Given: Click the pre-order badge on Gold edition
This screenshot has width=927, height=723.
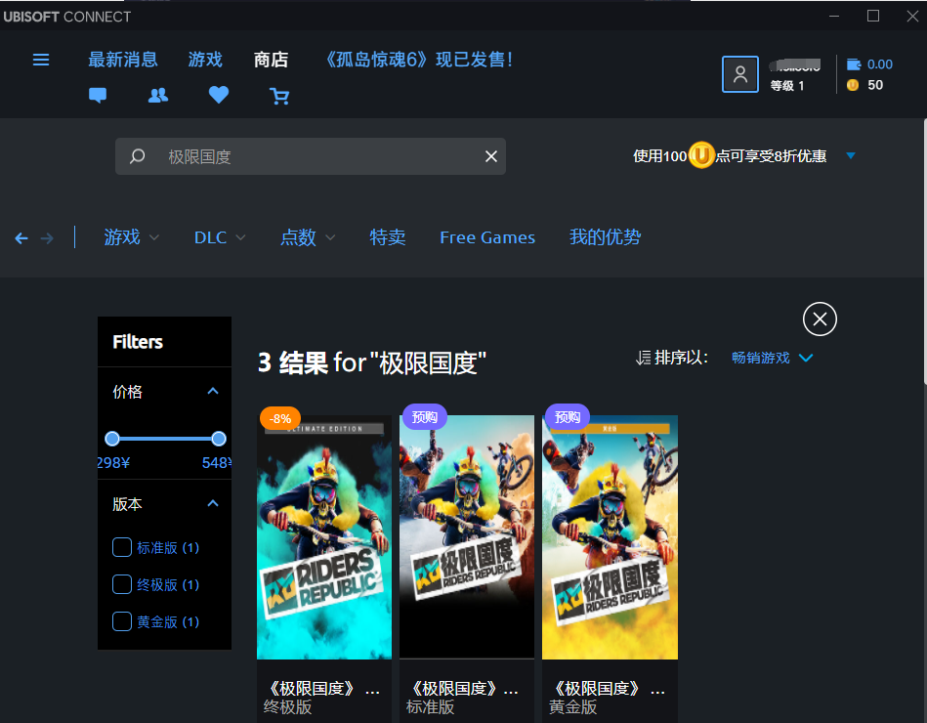Looking at the screenshot, I should (x=568, y=417).
